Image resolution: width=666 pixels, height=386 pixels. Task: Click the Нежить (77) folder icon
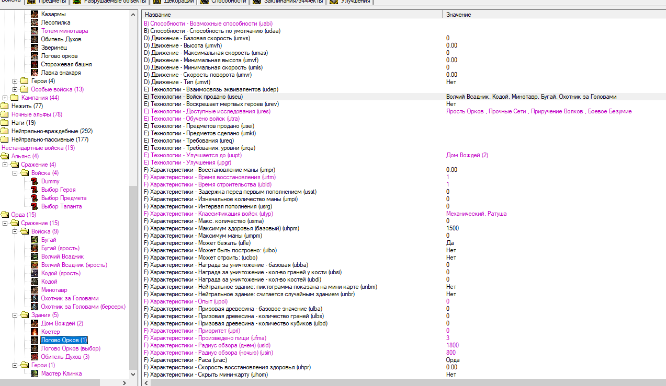(x=5, y=106)
